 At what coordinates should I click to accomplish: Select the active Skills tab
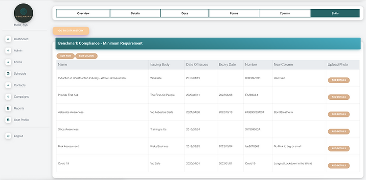point(335,13)
